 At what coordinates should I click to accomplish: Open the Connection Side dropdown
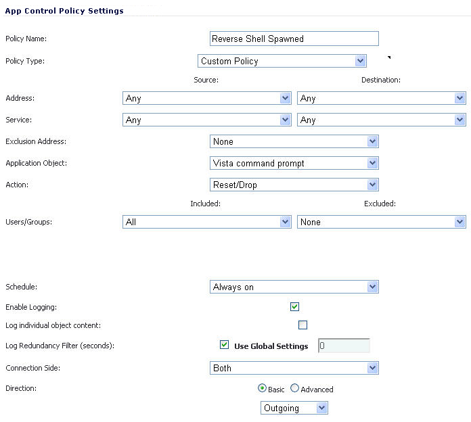294,368
